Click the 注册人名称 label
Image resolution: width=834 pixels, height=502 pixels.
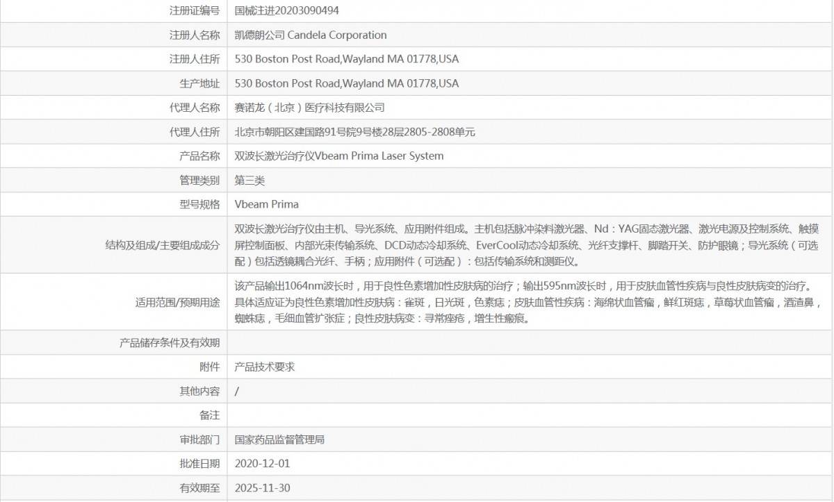195,35
